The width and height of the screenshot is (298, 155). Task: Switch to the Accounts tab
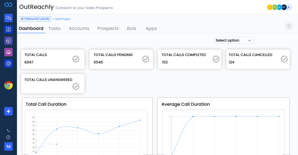(79, 28)
